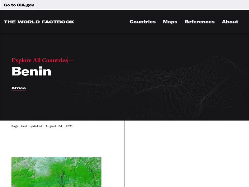
Task: Click the large Benin page heading
Action: 31,71
